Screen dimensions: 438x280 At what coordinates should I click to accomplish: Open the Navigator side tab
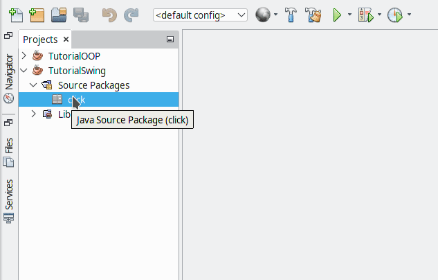pos(9,78)
